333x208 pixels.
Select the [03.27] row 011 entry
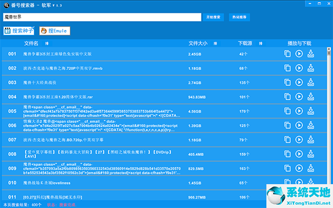click(53, 197)
